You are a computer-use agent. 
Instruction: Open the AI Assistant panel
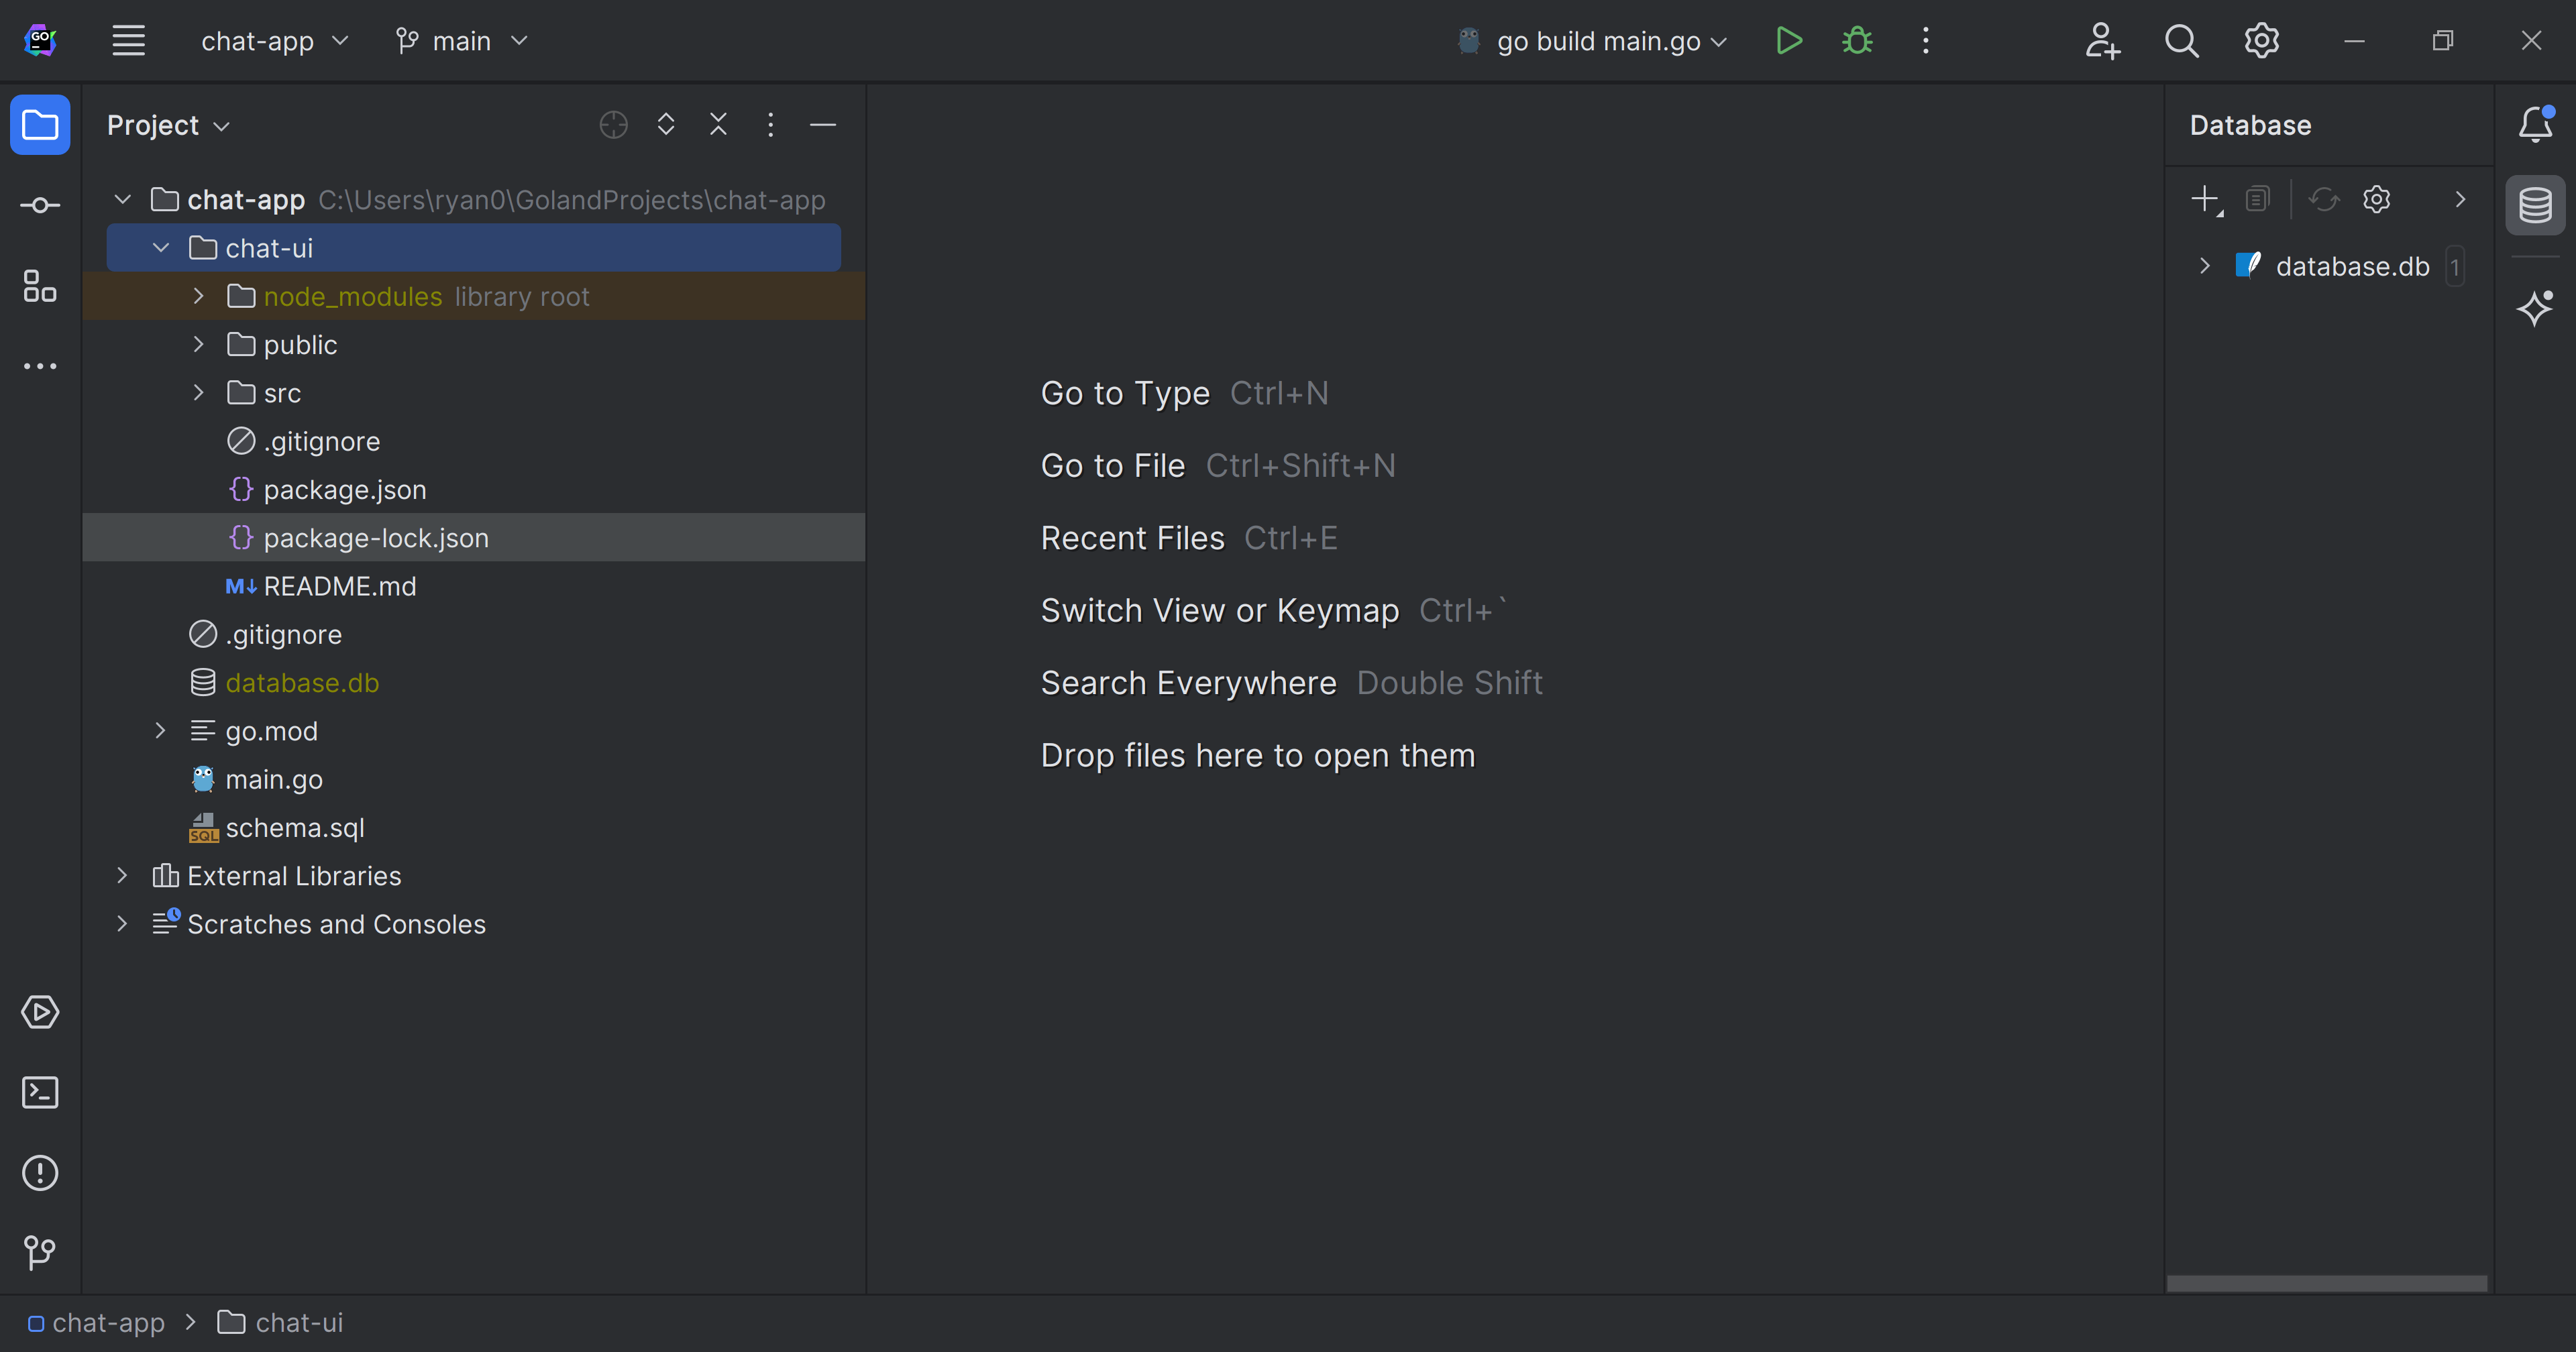click(2536, 309)
